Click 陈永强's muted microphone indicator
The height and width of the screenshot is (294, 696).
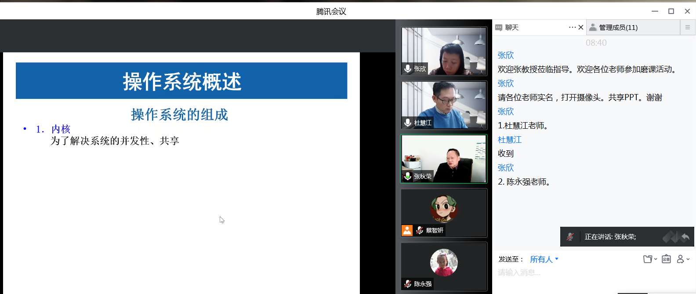coord(408,284)
